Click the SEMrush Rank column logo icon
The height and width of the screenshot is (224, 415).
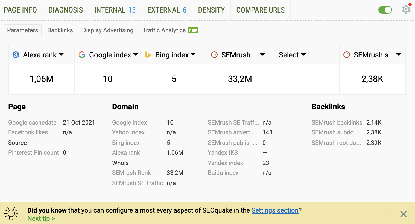214,55
